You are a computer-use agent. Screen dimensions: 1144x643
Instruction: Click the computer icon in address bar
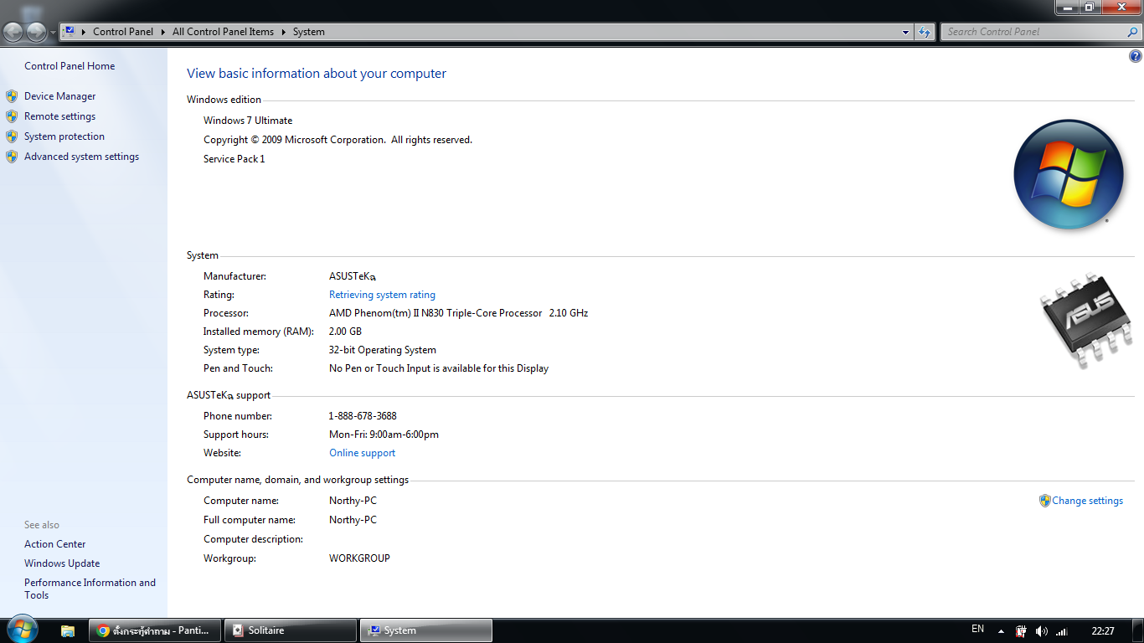[70, 32]
